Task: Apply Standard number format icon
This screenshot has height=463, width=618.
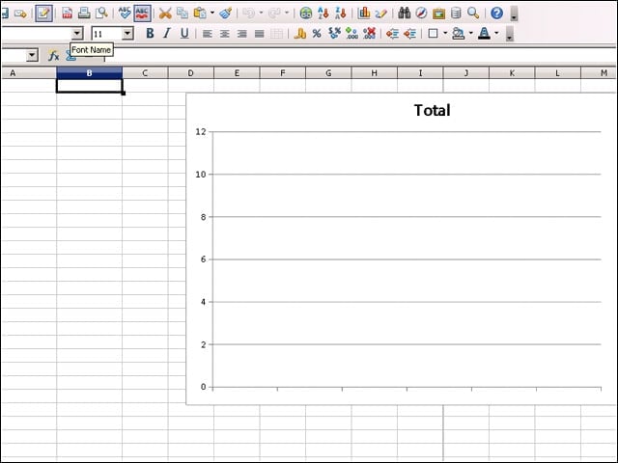Action: [335, 34]
